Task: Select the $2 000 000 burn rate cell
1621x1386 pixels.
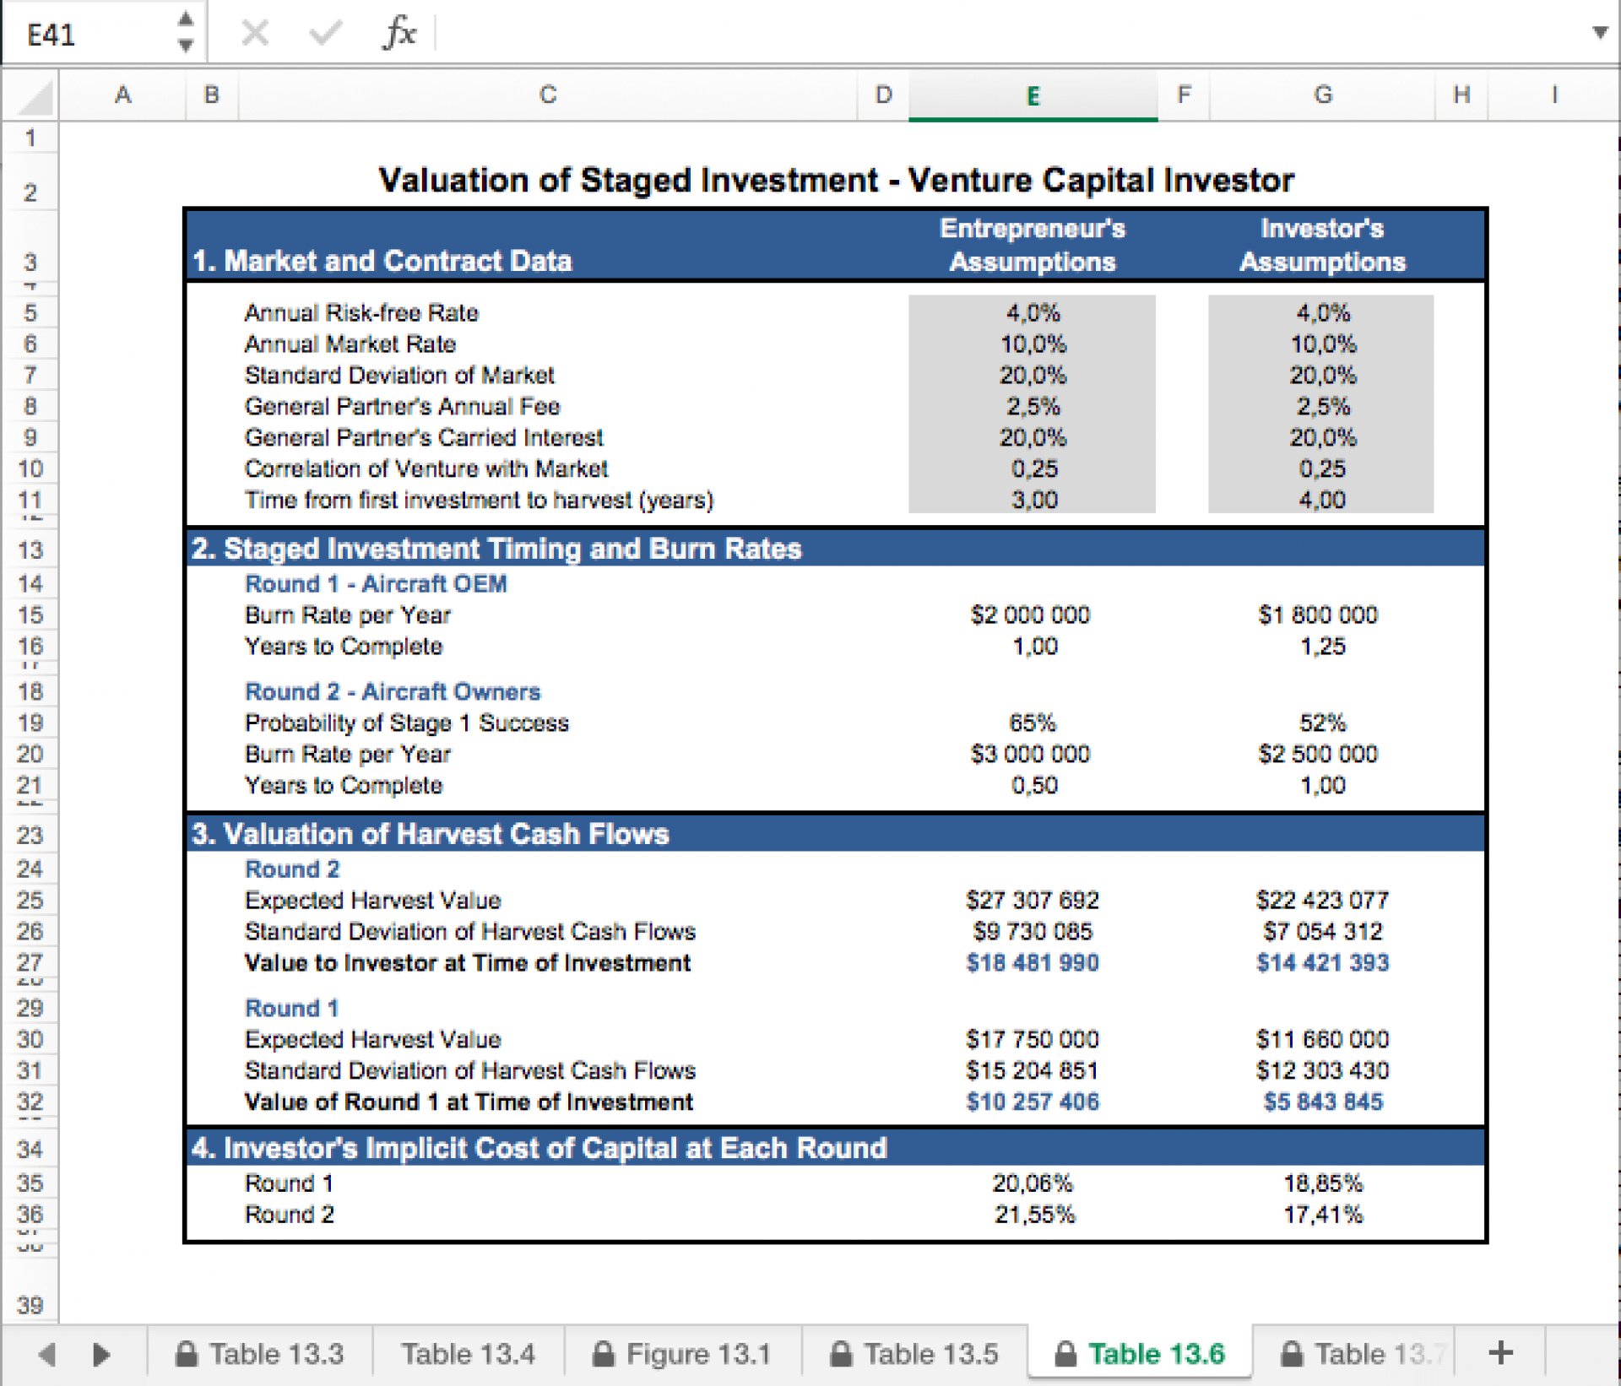Action: 1031,614
